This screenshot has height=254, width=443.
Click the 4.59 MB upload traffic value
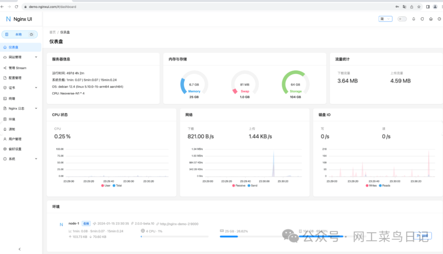tap(400, 81)
